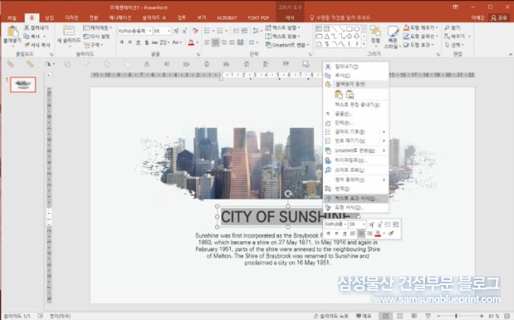Choose Translate in the context menu
514x320 pixels.
pos(356,188)
